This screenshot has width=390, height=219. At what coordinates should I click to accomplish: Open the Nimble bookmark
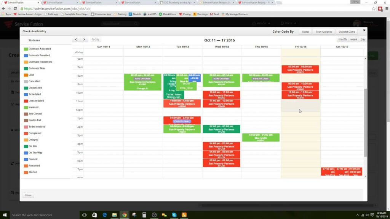click(x=135, y=14)
